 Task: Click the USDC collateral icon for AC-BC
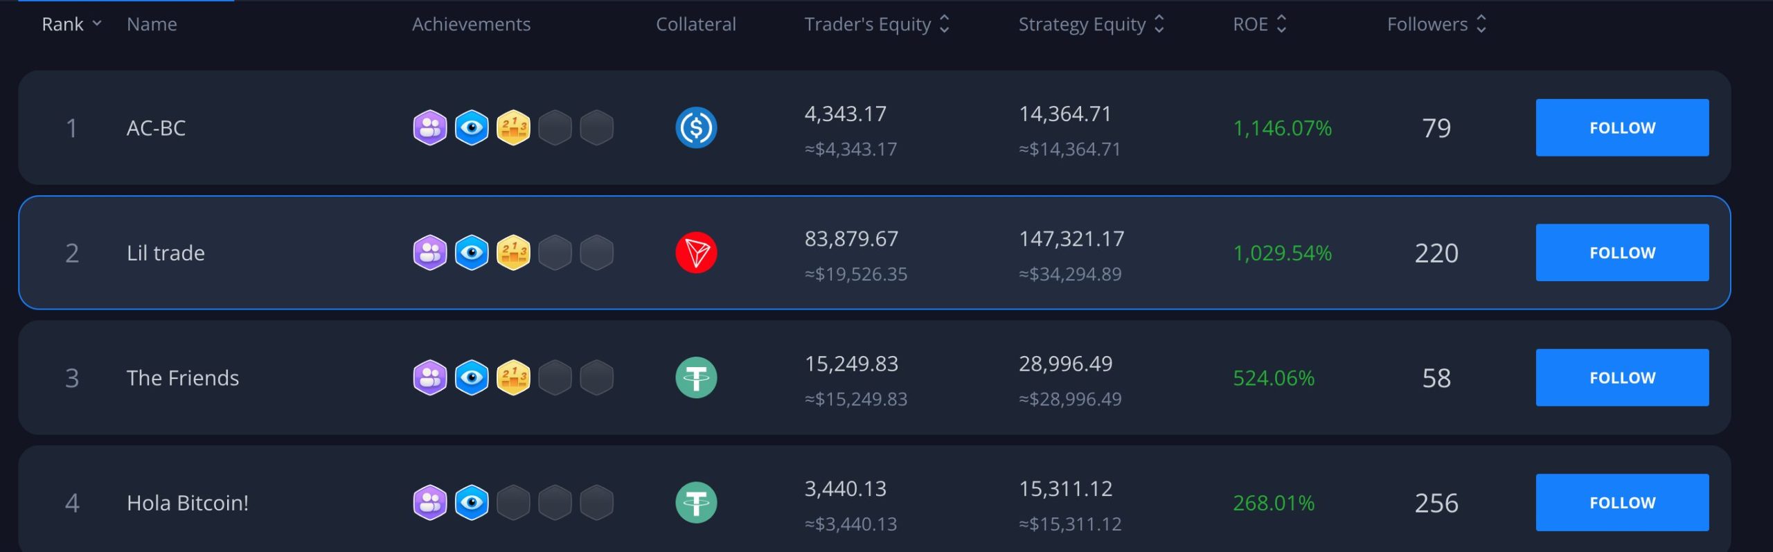coord(695,128)
